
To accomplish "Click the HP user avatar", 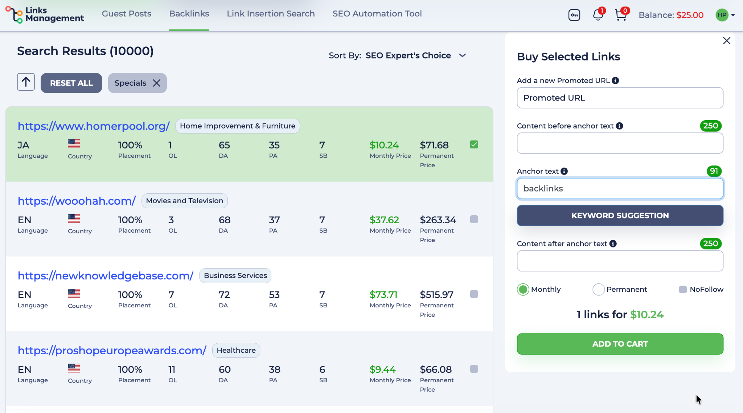I will pos(722,15).
